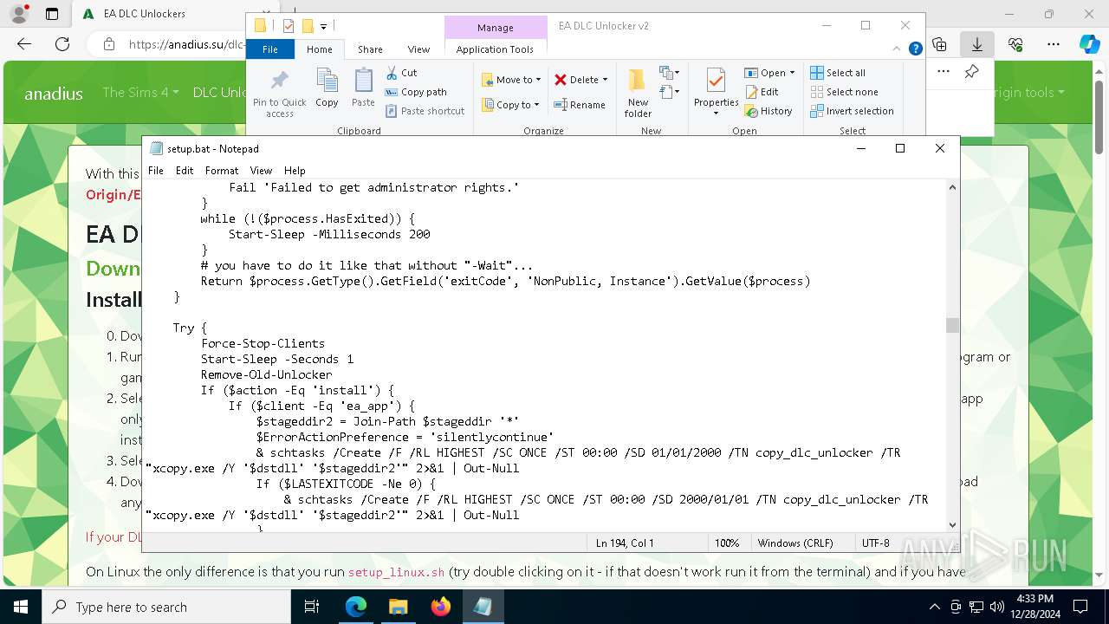This screenshot has width=1109, height=624.
Task: Open the notifications center icon
Action: (1080, 607)
